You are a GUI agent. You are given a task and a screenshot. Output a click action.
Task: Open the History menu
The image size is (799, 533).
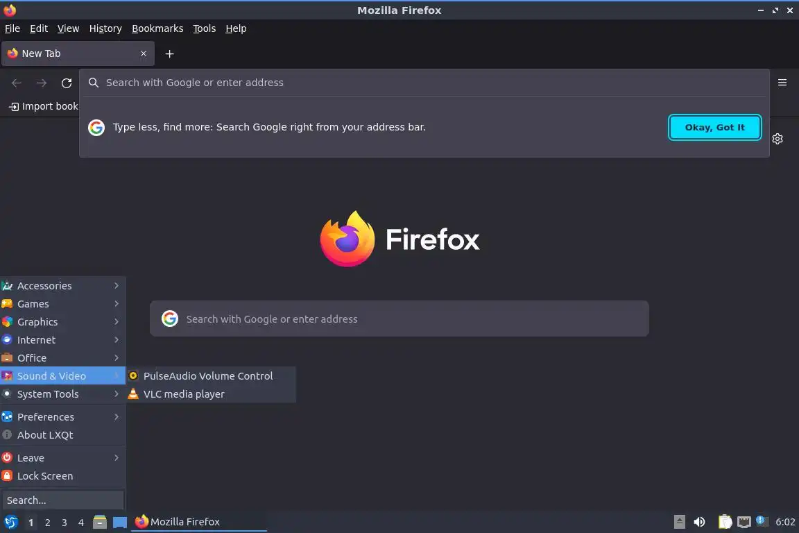[105, 28]
